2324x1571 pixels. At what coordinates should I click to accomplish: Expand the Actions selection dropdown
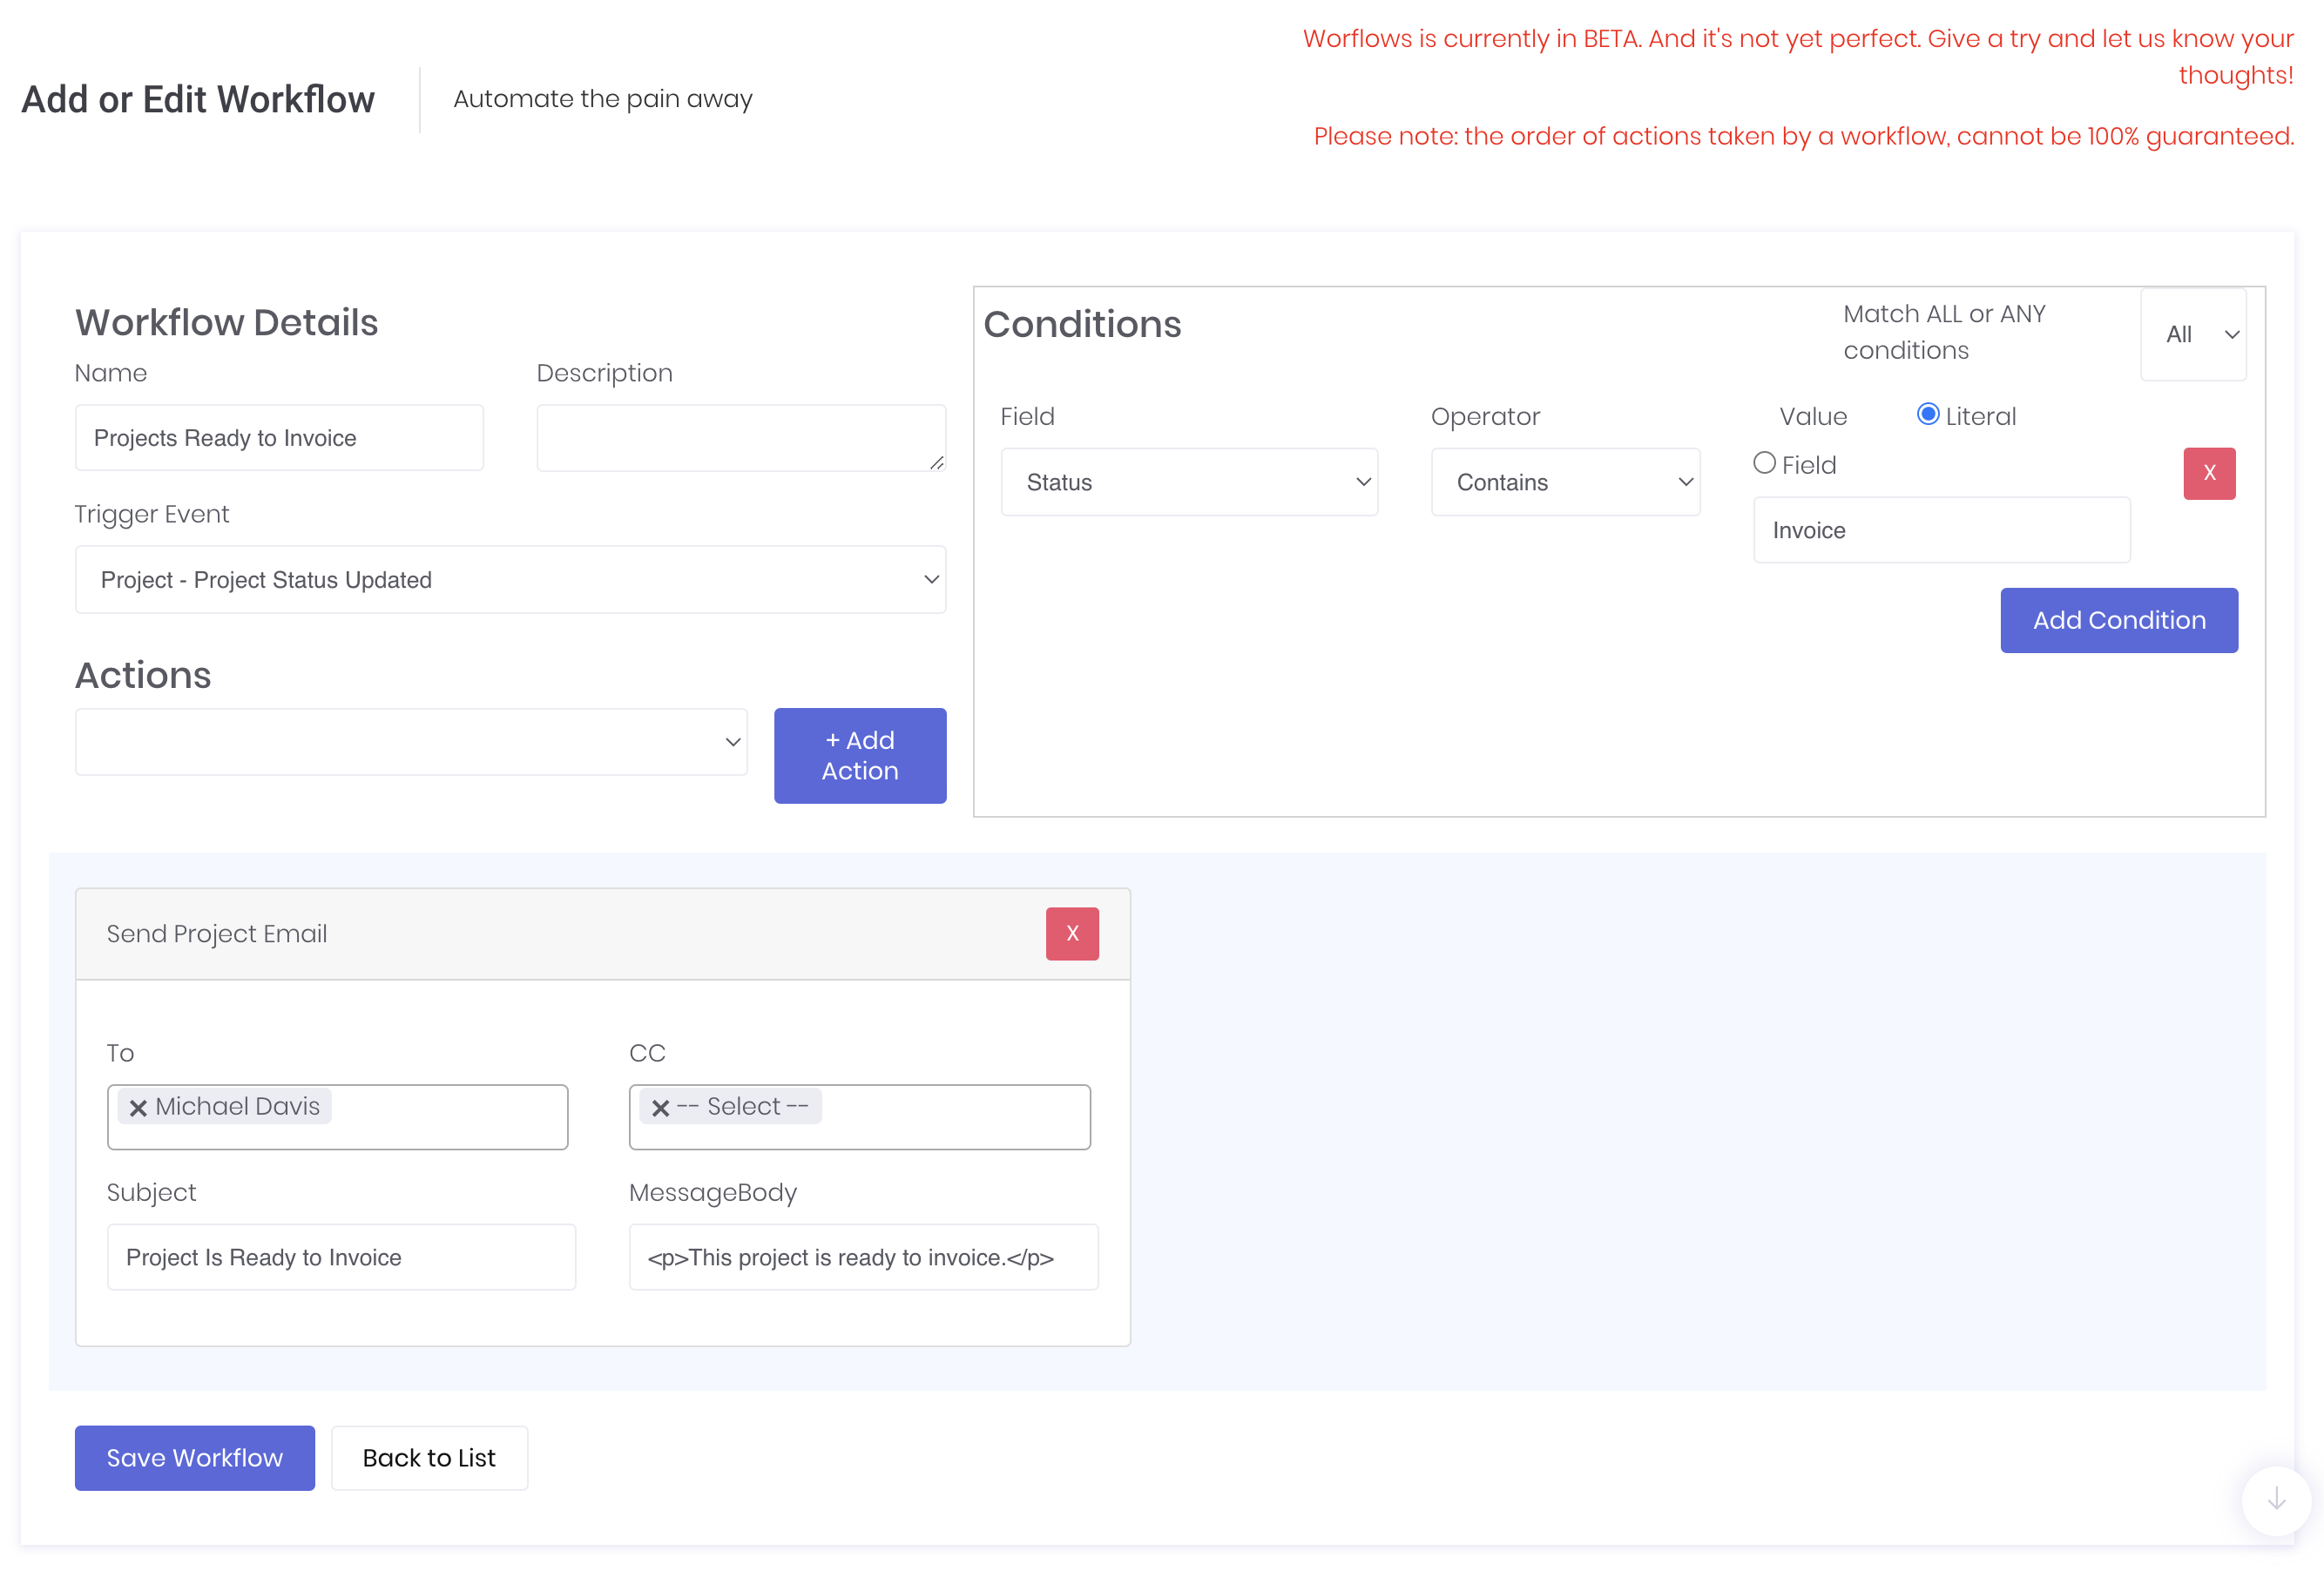click(411, 742)
